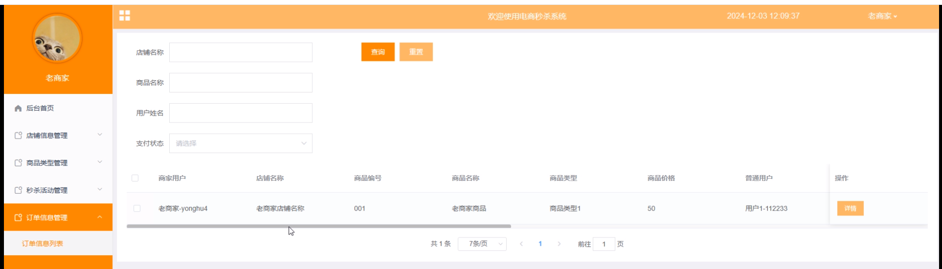The height and width of the screenshot is (269, 942).
Task: Click the 订单信息管理 menu icon
Action: [x=18, y=217]
